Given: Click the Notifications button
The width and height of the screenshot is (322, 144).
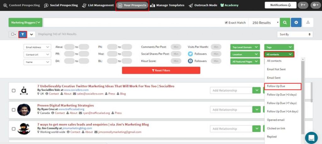Looking at the screenshot, I should click(280, 5).
